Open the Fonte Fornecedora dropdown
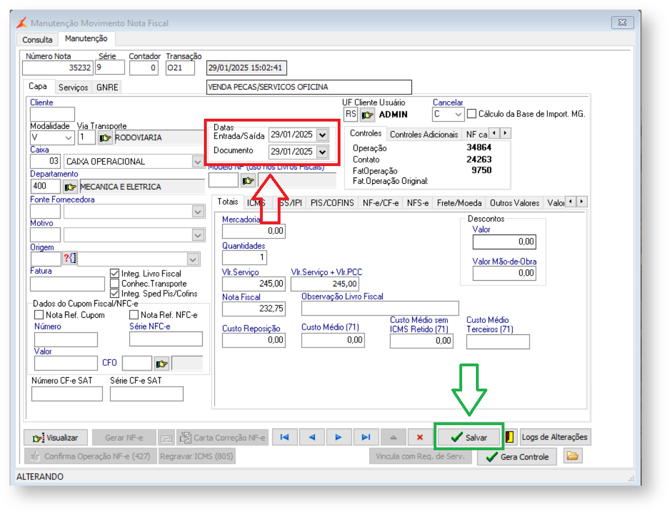Image resolution: width=669 pixels, height=513 pixels. pyautogui.click(x=198, y=211)
